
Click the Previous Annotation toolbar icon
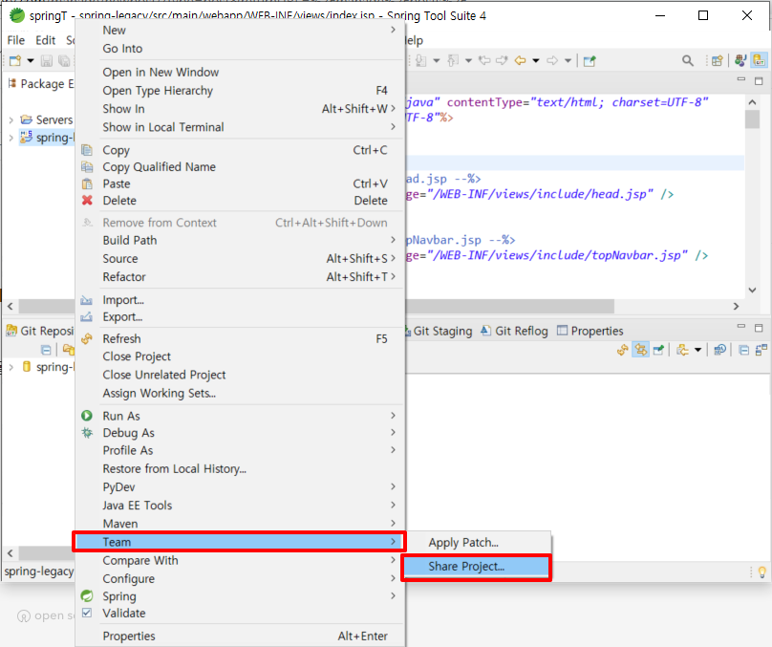pyautogui.click(x=453, y=60)
